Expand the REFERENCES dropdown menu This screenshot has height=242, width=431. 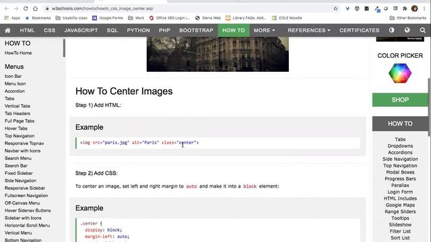[x=309, y=30]
